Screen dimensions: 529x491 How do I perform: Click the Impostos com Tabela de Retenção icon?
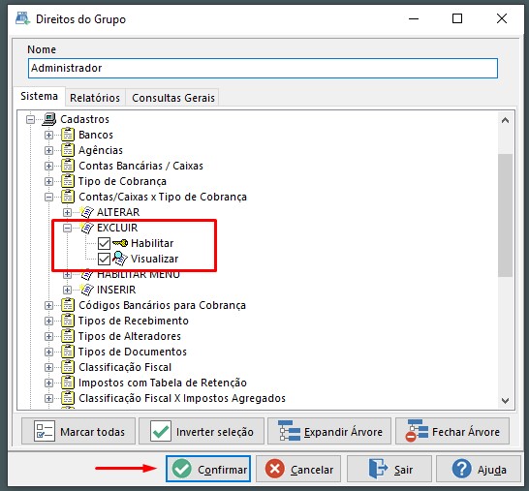pyautogui.click(x=68, y=383)
